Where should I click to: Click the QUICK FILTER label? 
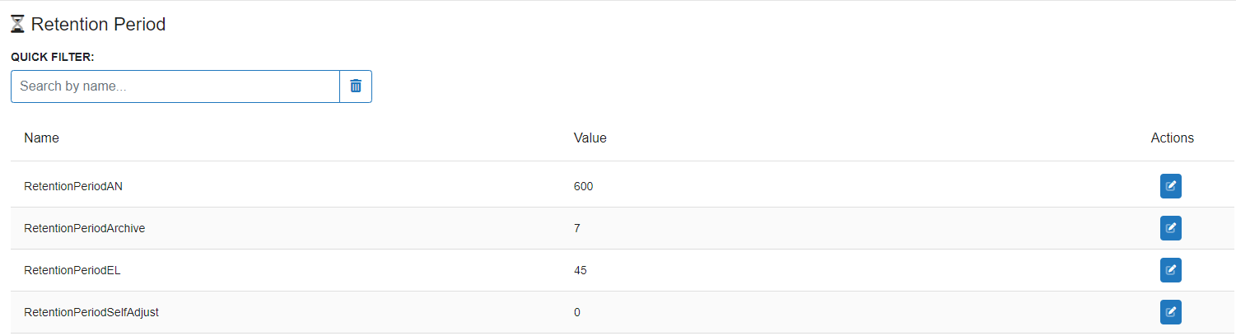53,57
